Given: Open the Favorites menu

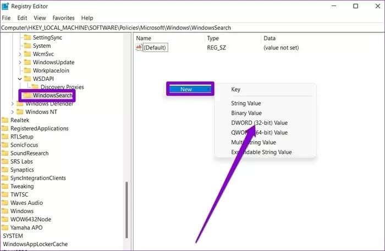Looking at the screenshot, I should coord(63,18).
